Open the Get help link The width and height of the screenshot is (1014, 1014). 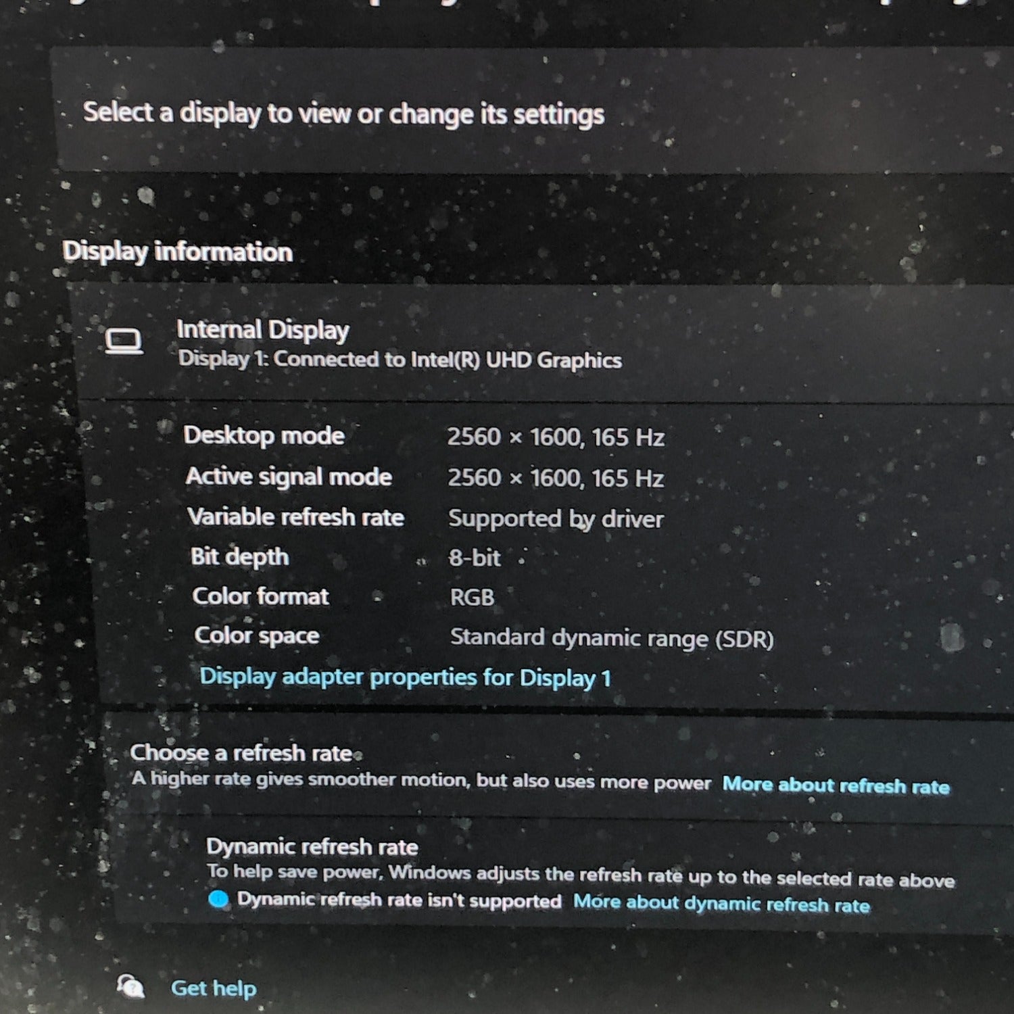214,988
